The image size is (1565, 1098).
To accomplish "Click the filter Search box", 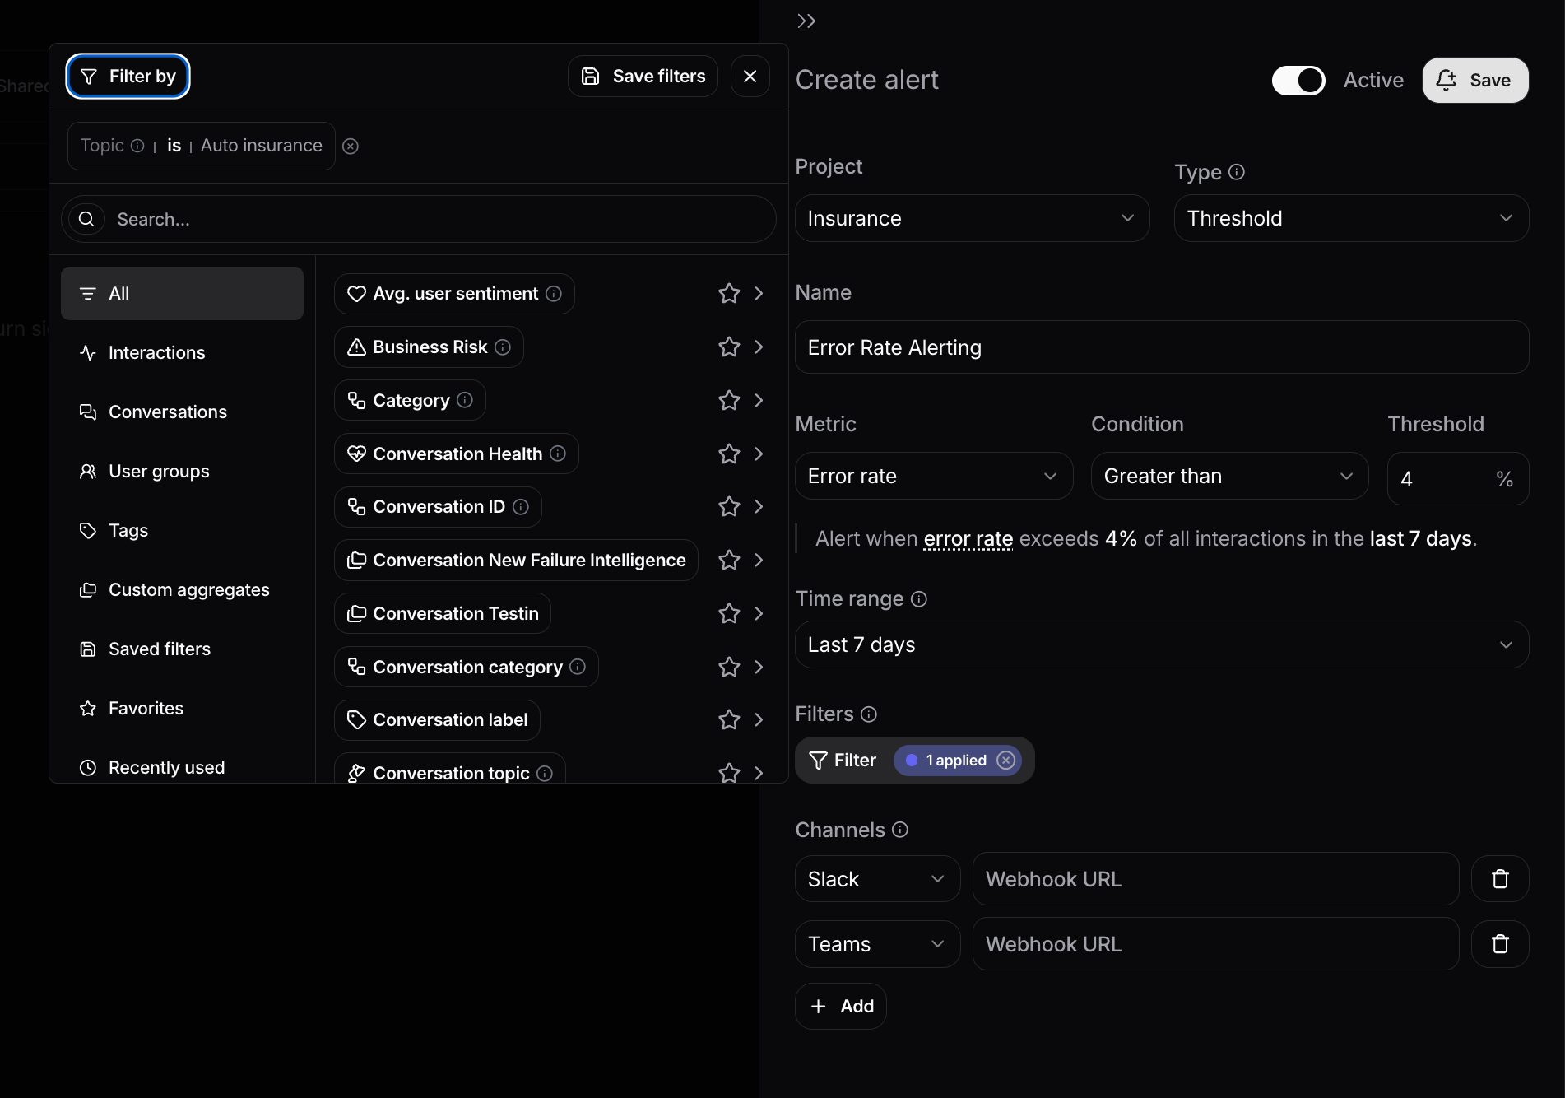I will pyautogui.click(x=418, y=219).
